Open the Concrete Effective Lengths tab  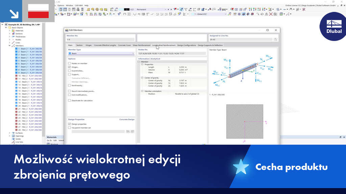coord(105,45)
